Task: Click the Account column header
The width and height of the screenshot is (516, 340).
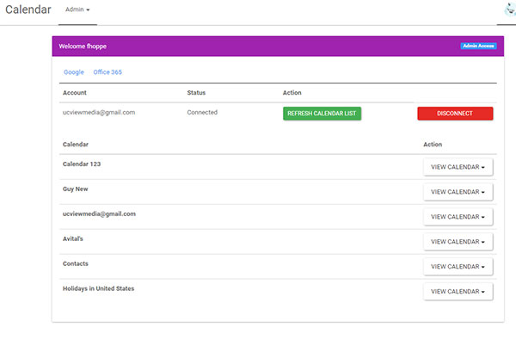Action: tap(75, 93)
